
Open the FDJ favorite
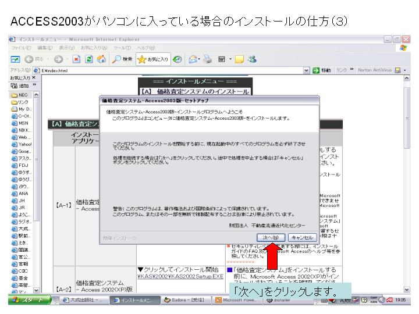20,165
